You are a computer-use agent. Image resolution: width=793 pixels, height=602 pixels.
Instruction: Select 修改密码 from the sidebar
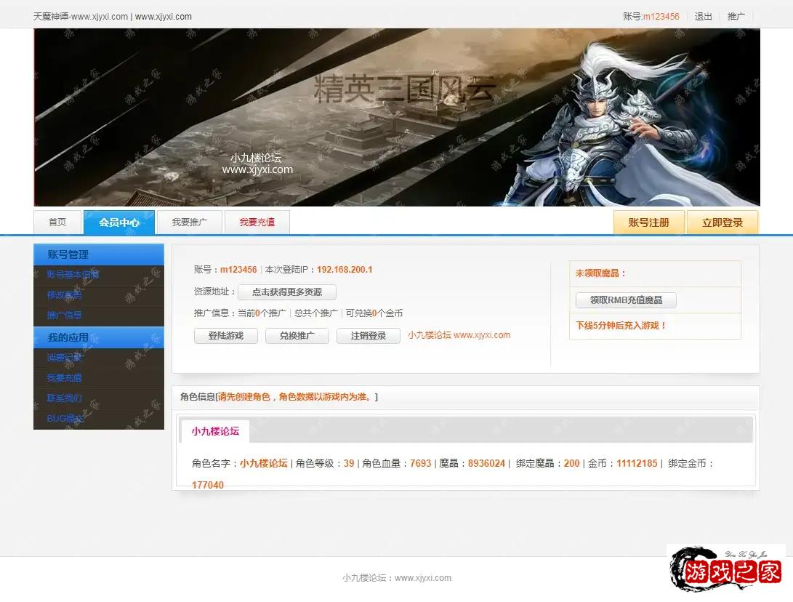64,295
